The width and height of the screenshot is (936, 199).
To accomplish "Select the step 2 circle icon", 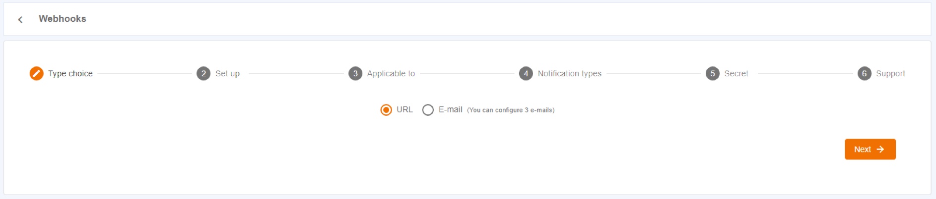I will pyautogui.click(x=203, y=73).
